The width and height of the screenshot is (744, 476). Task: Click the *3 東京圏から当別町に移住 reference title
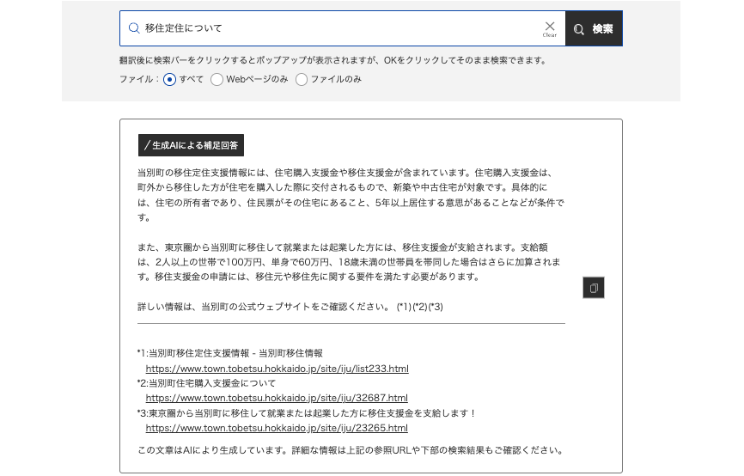(x=306, y=412)
